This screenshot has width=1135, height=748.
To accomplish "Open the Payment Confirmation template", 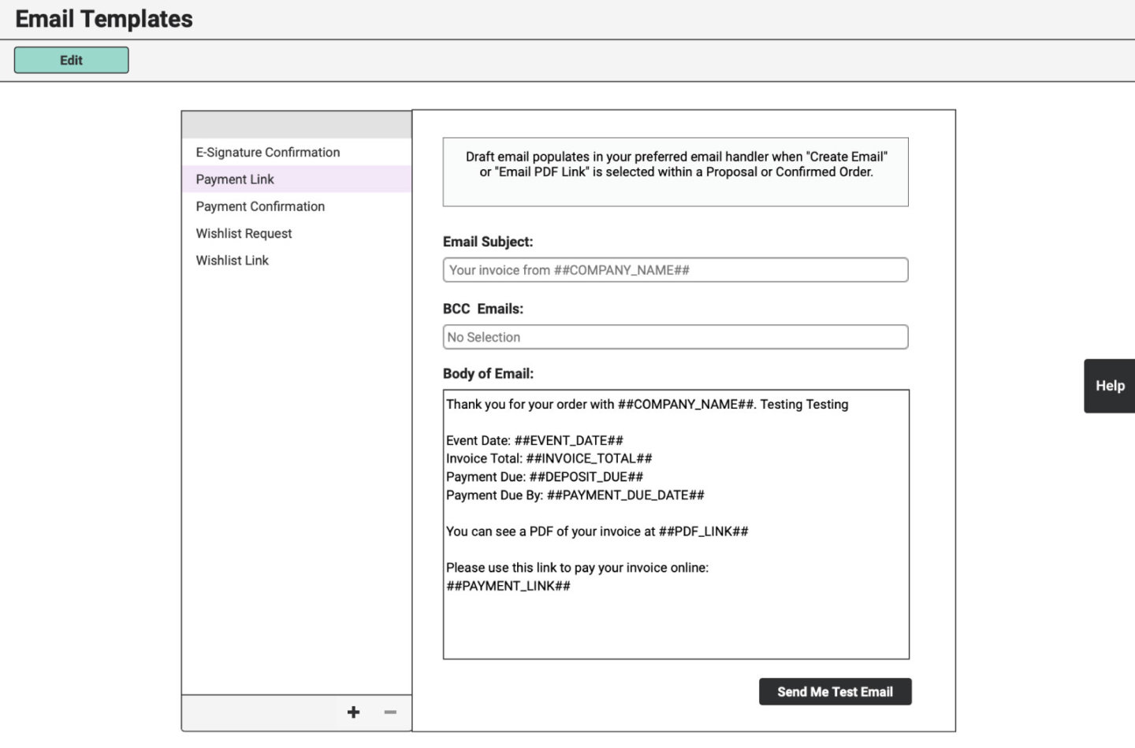I will pyautogui.click(x=260, y=206).
